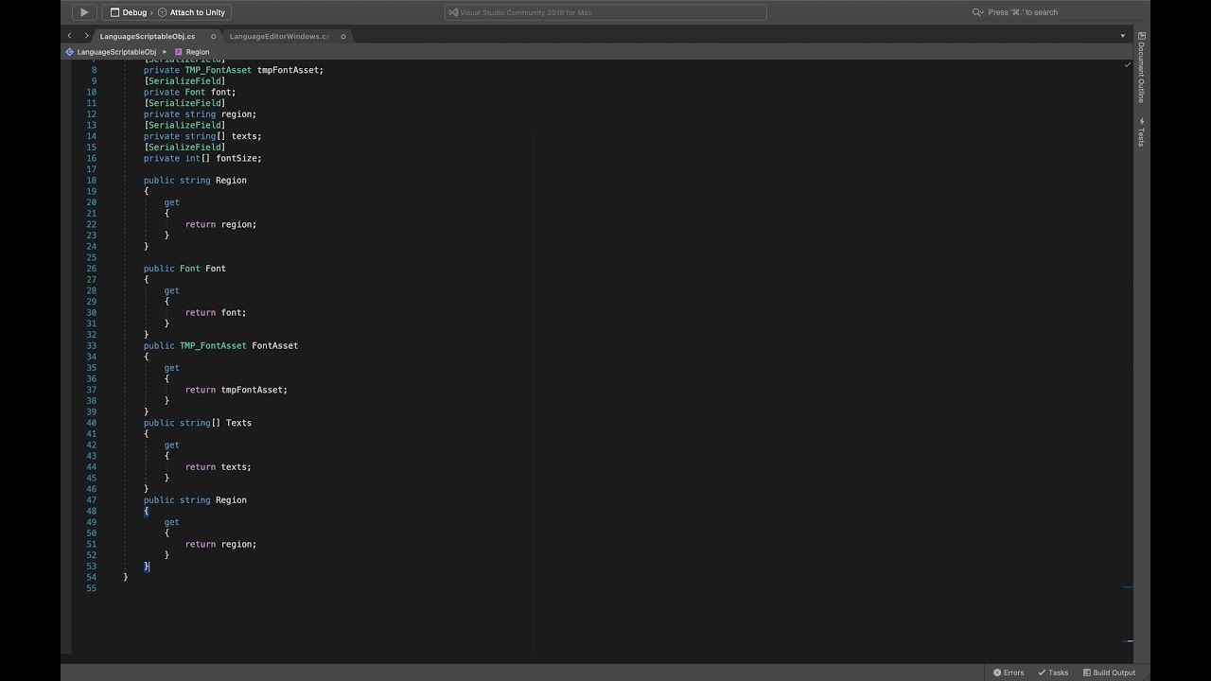Click the green analysis checkmark indicator
The width and height of the screenshot is (1211, 681).
pyautogui.click(x=1127, y=64)
